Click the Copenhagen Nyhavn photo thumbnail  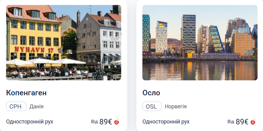coord(64,42)
